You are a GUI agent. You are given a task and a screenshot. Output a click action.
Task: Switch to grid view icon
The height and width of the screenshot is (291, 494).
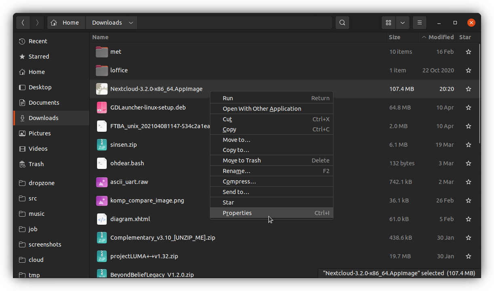tap(388, 23)
